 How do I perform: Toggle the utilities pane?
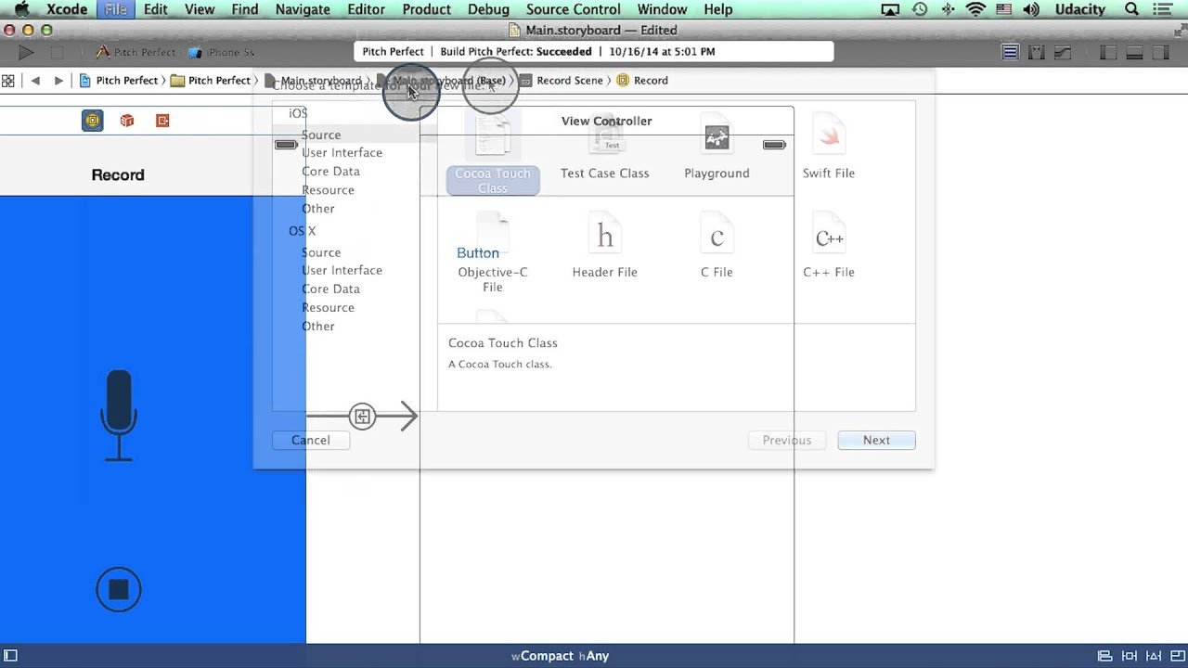click(x=1161, y=53)
